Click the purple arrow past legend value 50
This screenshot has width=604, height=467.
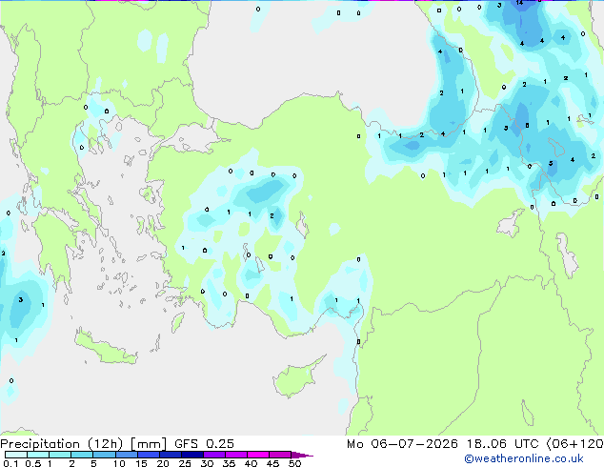pos(302,455)
